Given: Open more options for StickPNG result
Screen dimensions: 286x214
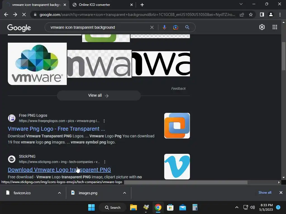Looking at the screenshot, I should [x=104, y=162].
